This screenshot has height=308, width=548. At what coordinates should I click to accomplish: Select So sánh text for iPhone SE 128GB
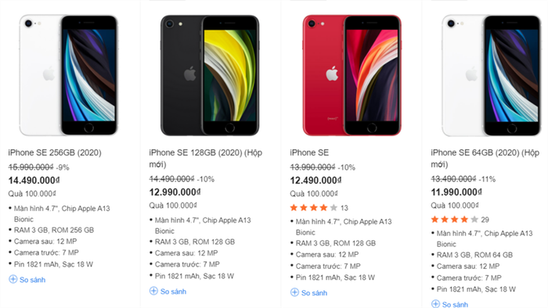pos(173,292)
